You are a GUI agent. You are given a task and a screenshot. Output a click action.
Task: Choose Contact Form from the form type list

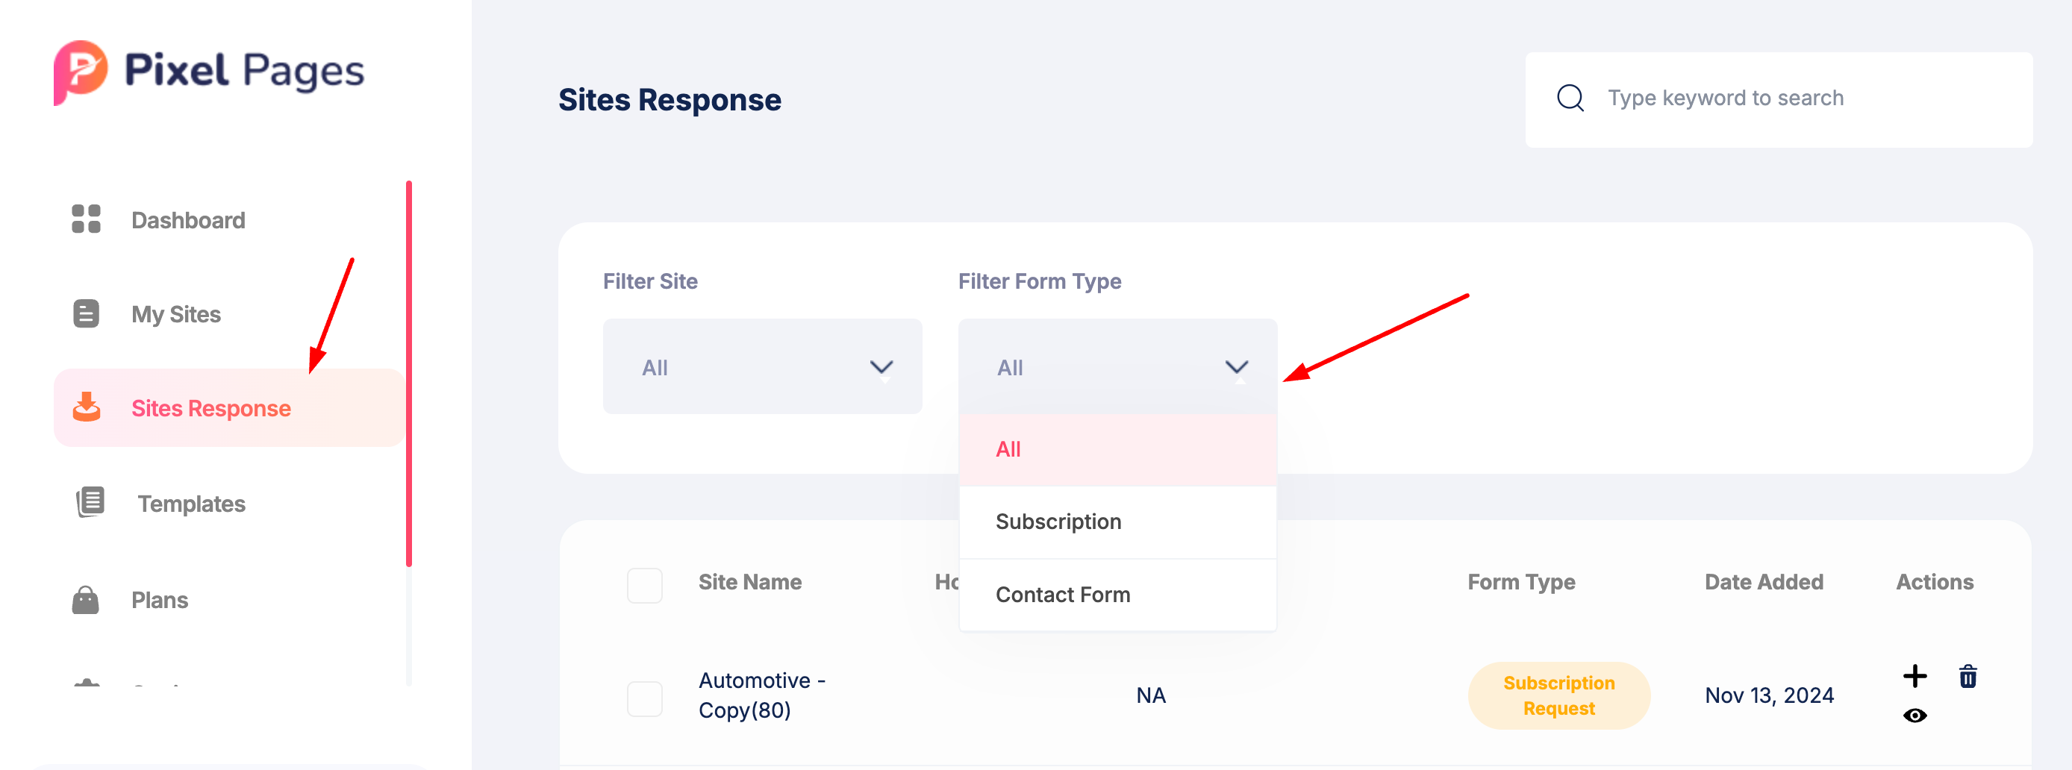[1117, 595]
